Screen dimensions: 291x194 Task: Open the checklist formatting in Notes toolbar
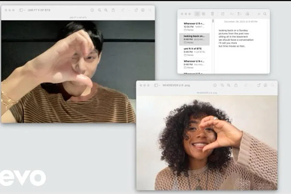pyautogui.click(x=239, y=14)
